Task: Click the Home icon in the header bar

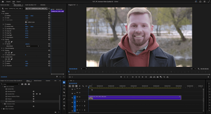Action: click(x=3, y=2)
